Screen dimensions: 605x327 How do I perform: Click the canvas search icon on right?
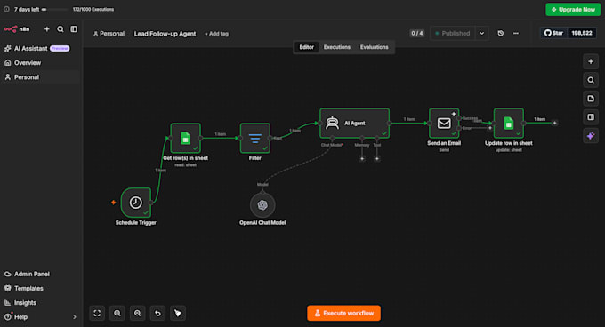(591, 80)
